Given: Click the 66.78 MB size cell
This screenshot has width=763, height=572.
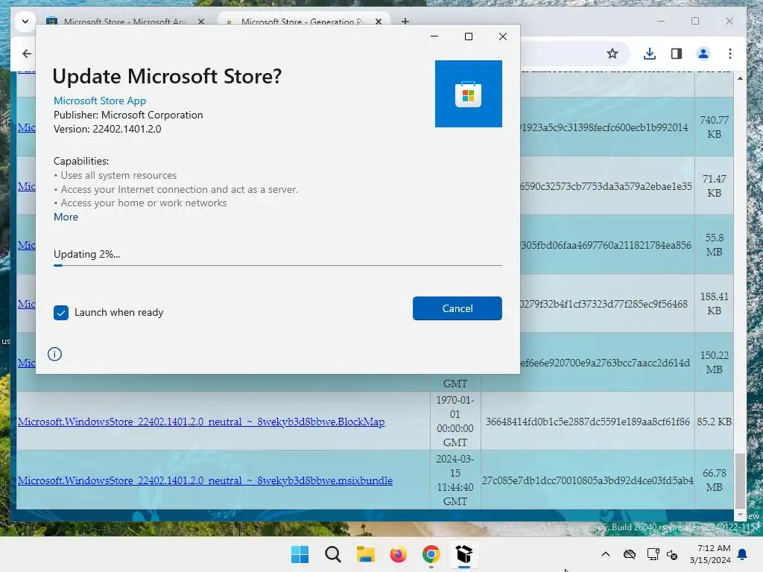Looking at the screenshot, I should pyautogui.click(x=714, y=480).
